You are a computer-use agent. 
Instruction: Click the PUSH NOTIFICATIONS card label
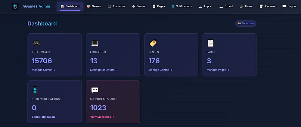46,99
